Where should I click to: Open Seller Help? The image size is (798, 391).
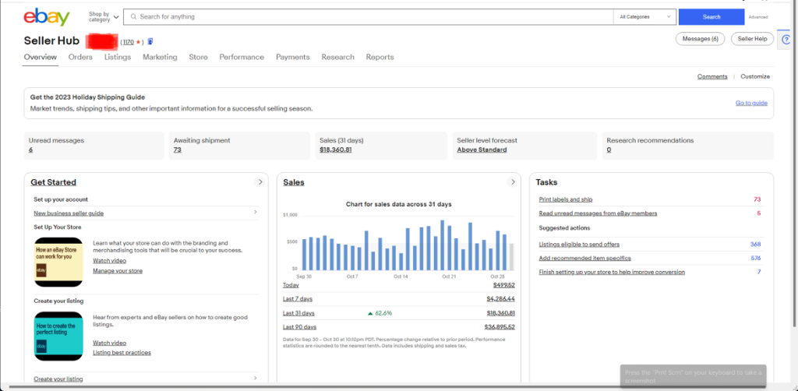pos(752,39)
